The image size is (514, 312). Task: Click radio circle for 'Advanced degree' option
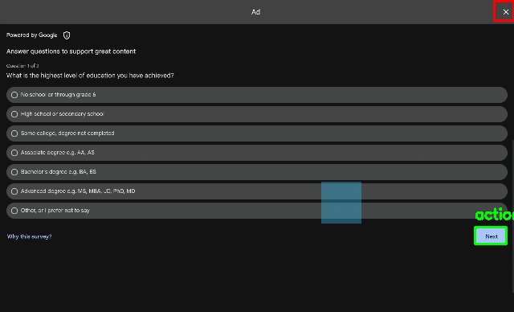(14, 191)
